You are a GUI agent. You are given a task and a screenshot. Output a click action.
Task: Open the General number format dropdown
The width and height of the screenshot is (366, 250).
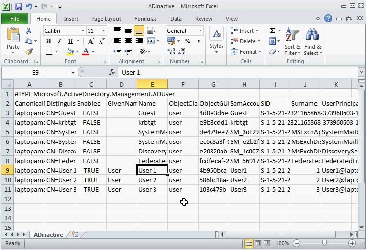[x=200, y=31]
